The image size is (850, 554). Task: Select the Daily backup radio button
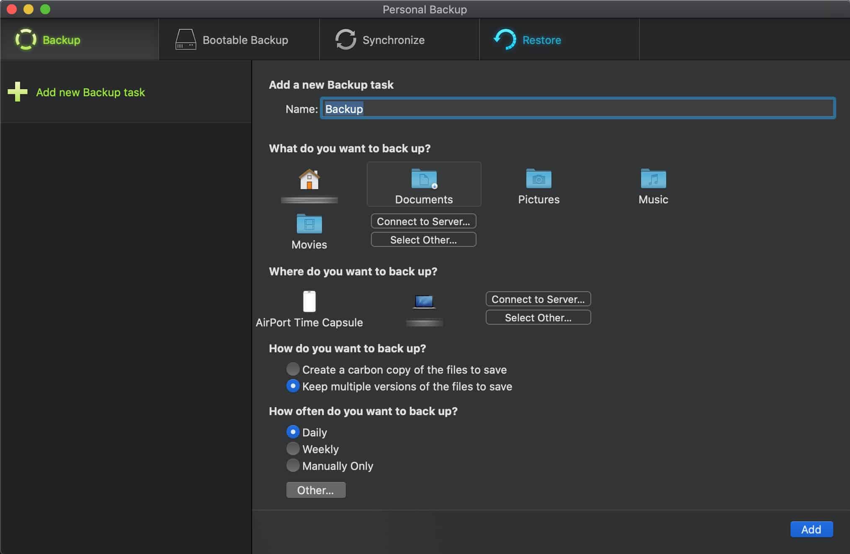[x=293, y=432]
